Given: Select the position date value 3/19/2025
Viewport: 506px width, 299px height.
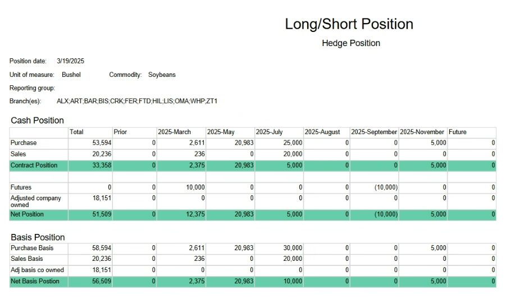Looking at the screenshot, I should click(x=70, y=61).
